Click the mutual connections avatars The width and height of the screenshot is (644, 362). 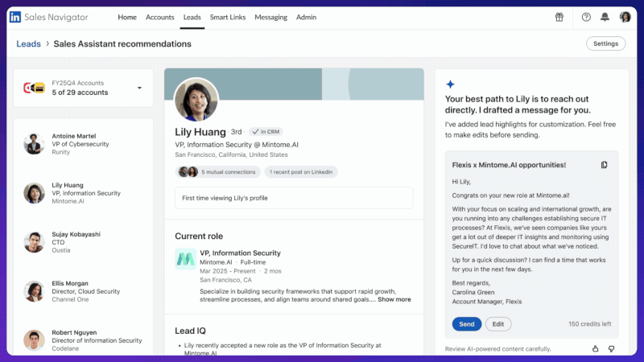click(188, 172)
